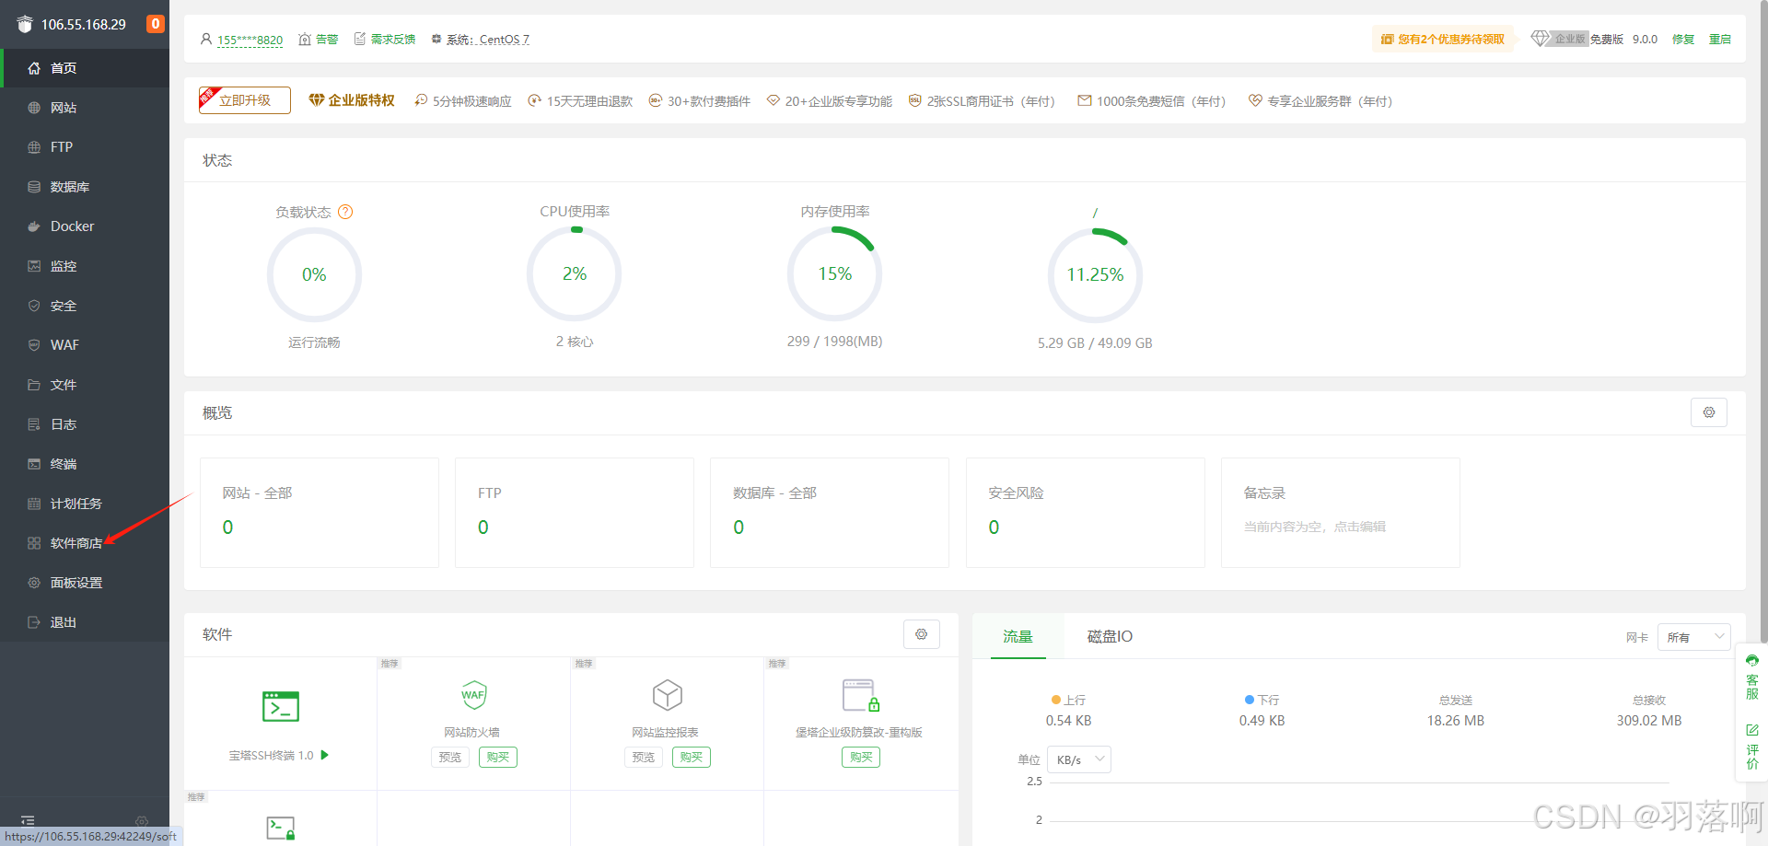Click the 9.0.0 version number
The height and width of the screenshot is (846, 1768).
(x=1645, y=40)
